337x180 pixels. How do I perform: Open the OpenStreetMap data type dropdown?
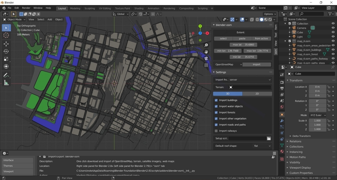(x=228, y=64)
